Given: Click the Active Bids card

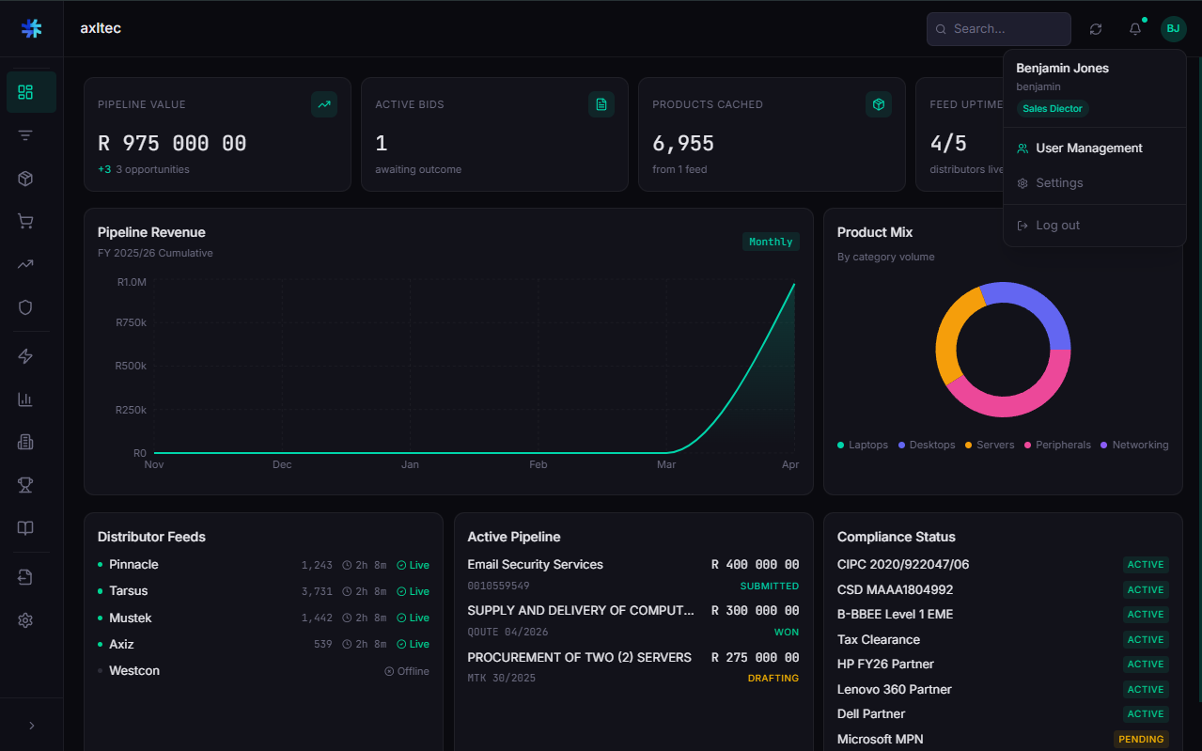Looking at the screenshot, I should pyautogui.click(x=494, y=134).
